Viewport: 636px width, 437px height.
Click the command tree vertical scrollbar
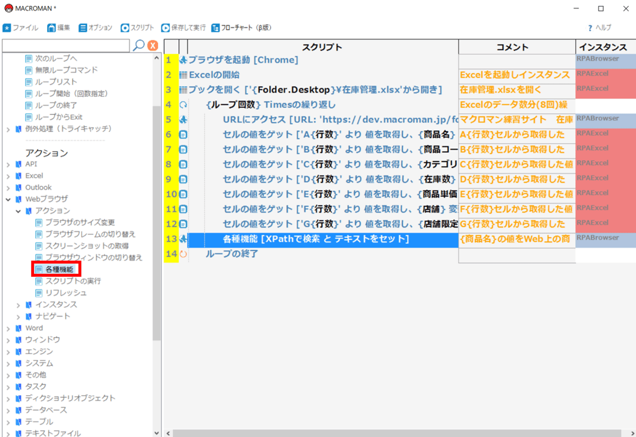point(156,223)
